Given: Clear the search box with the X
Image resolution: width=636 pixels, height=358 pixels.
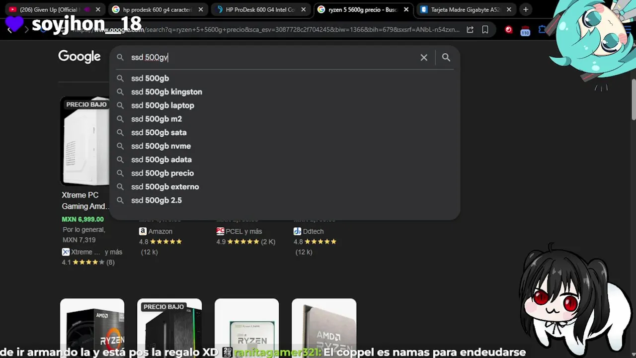Looking at the screenshot, I should pos(424,58).
